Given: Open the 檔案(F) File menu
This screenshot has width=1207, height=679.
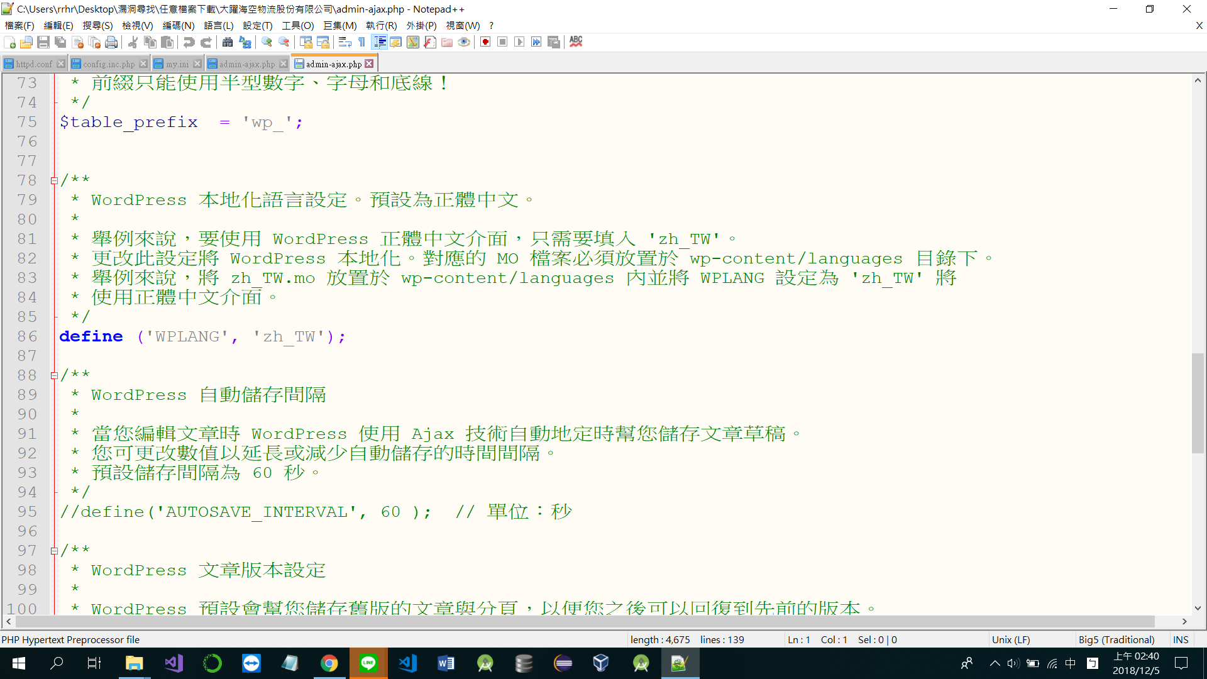Looking at the screenshot, I should [x=19, y=26].
